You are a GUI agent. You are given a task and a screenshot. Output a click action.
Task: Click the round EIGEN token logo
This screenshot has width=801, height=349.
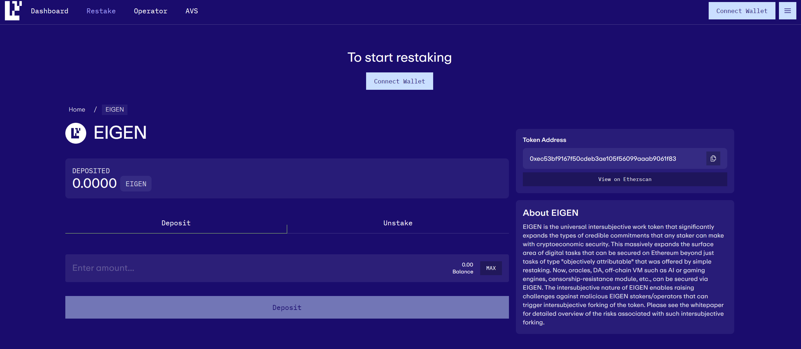pos(75,133)
